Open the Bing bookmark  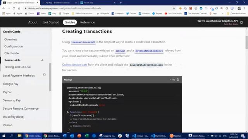click(x=52, y=14)
